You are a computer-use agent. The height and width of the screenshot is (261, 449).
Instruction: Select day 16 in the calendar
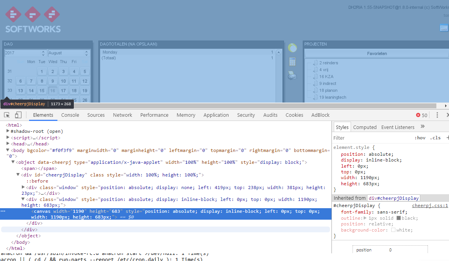point(53,91)
